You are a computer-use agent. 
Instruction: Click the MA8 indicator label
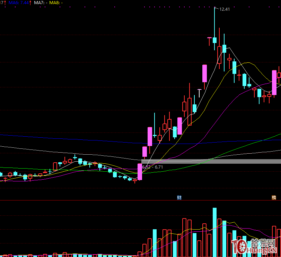(x=56, y=3)
